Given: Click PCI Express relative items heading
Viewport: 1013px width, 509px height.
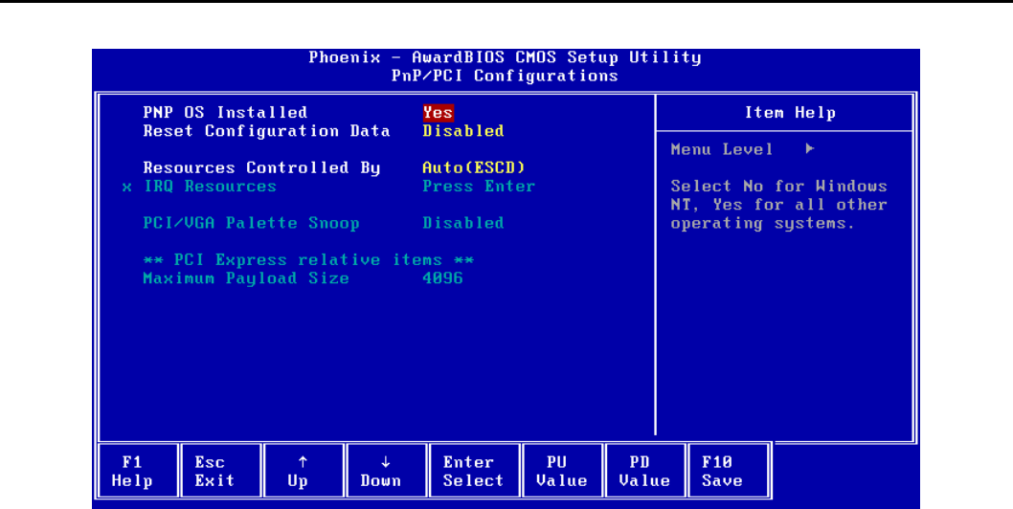Looking at the screenshot, I should (x=308, y=260).
